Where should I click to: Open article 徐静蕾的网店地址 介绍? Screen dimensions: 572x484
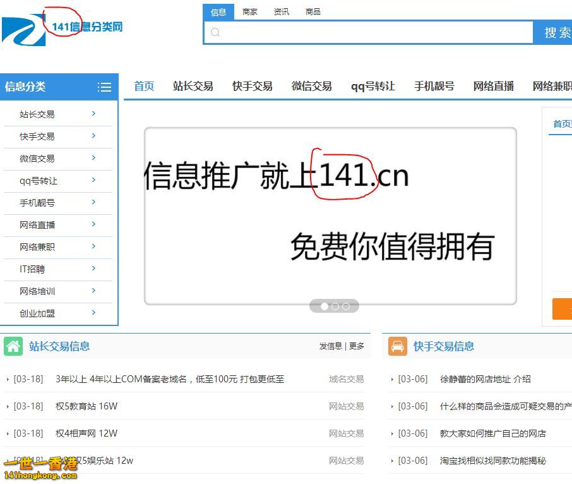(x=485, y=379)
